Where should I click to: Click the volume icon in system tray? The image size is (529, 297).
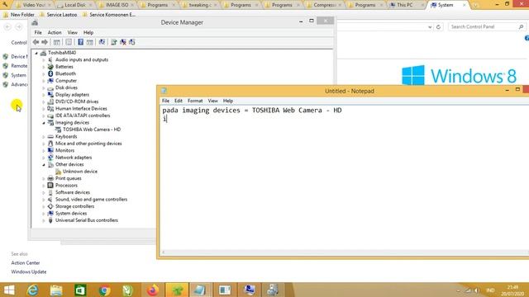pos(477,290)
